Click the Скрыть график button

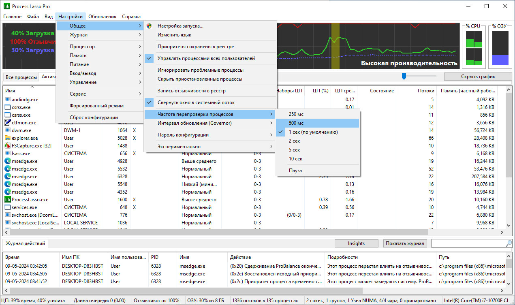[x=475, y=77]
